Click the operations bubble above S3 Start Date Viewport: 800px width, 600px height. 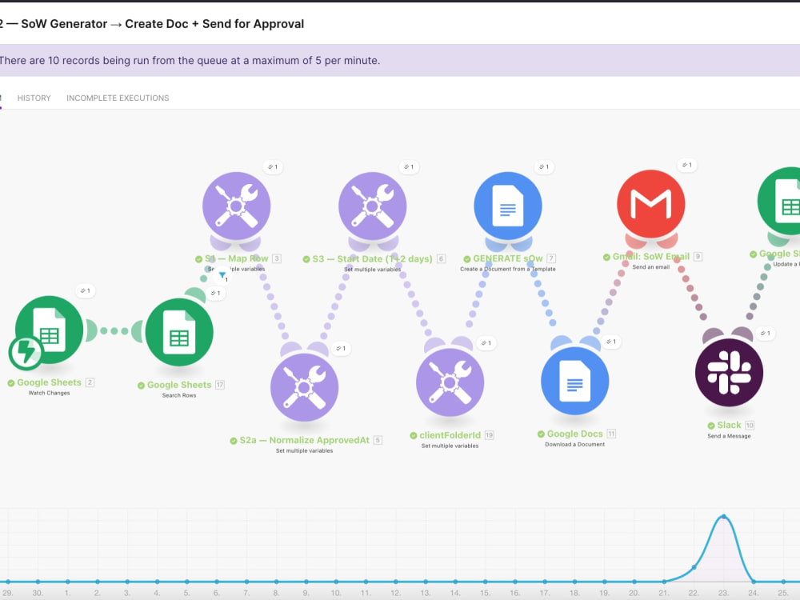pos(409,167)
